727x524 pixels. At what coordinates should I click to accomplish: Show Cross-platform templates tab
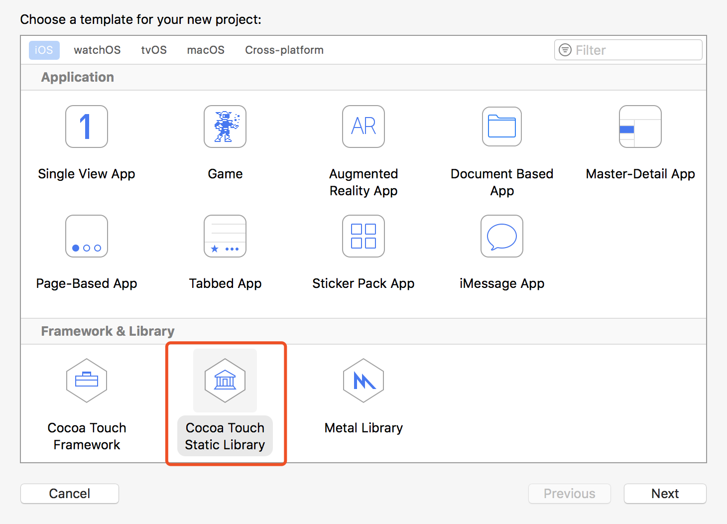[284, 50]
